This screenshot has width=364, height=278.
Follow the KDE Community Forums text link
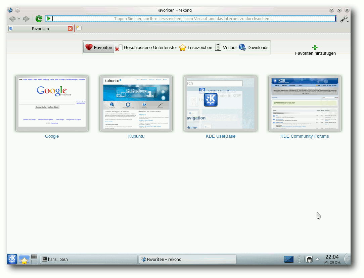coord(305,136)
